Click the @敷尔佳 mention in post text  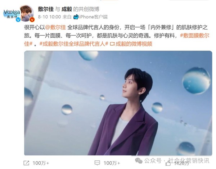(55, 27)
